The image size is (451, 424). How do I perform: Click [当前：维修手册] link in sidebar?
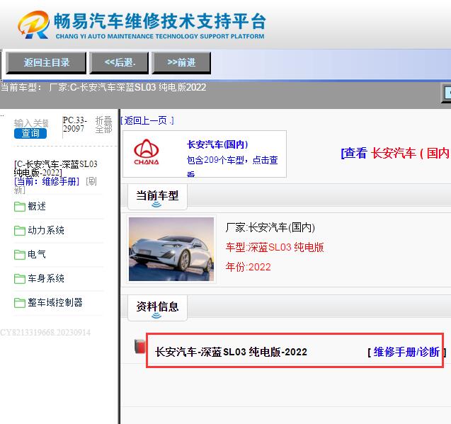[x=47, y=181]
